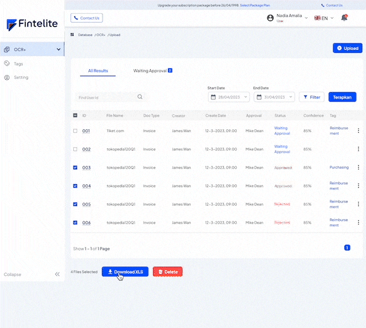Expand the OCR+ sidebar menu chevron

click(x=58, y=49)
